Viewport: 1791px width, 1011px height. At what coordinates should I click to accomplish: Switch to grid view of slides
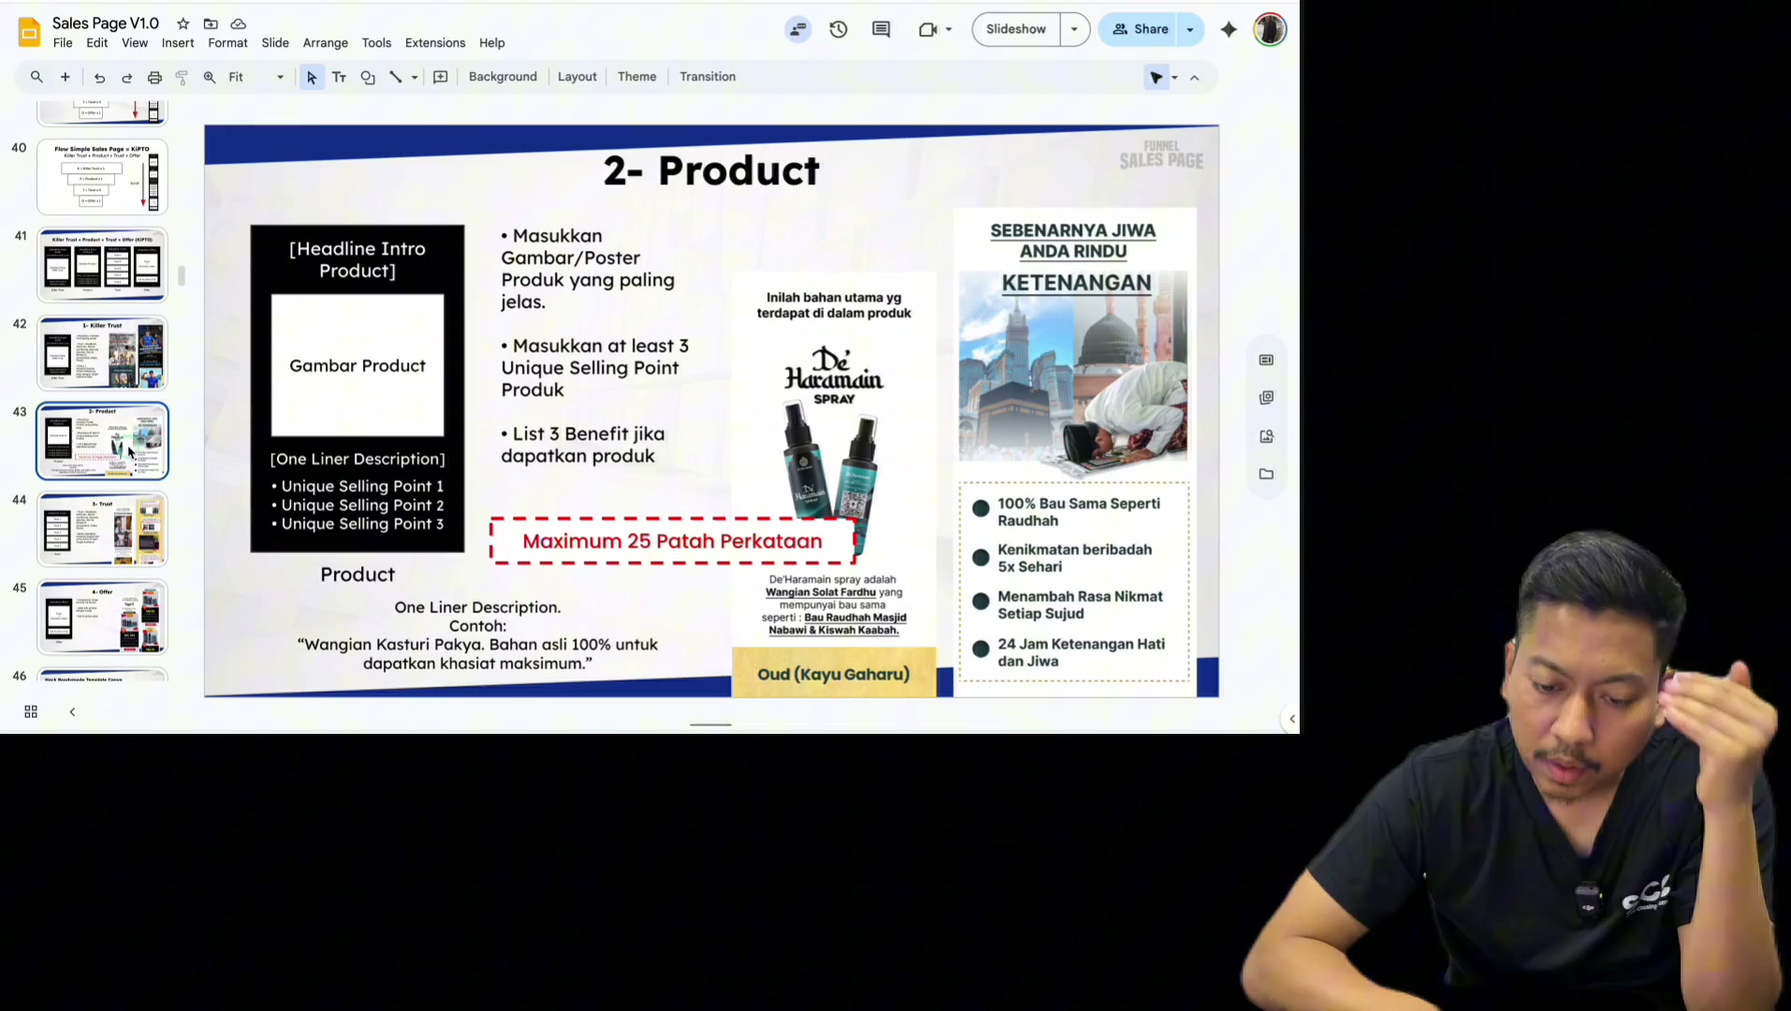pyautogui.click(x=31, y=712)
